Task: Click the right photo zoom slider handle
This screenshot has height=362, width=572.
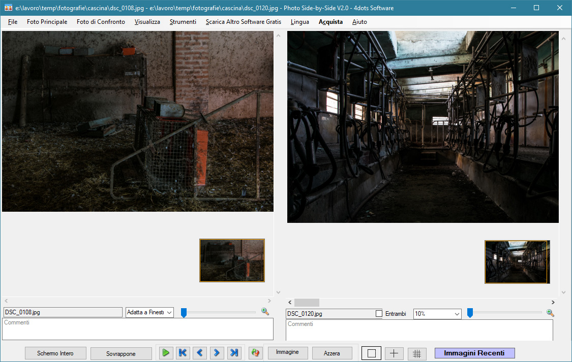Action: (x=470, y=313)
